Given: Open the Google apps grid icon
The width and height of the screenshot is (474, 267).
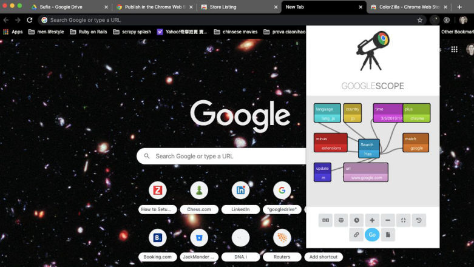Looking at the screenshot, I should tap(455, 49).
